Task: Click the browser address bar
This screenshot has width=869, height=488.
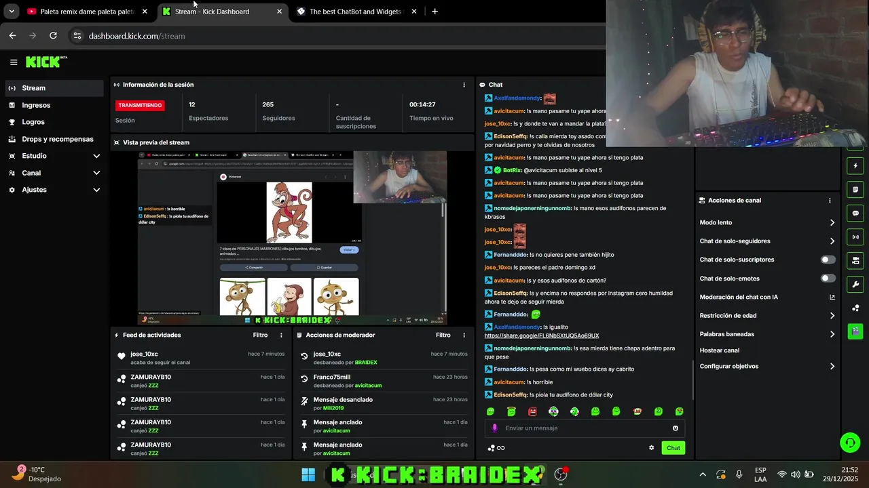Action: click(339, 36)
